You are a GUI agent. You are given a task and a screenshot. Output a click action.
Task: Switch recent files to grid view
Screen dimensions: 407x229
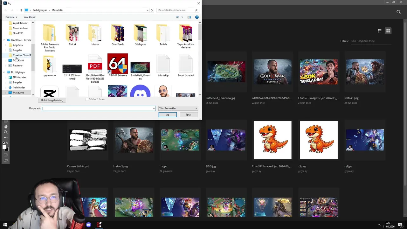(x=388, y=31)
